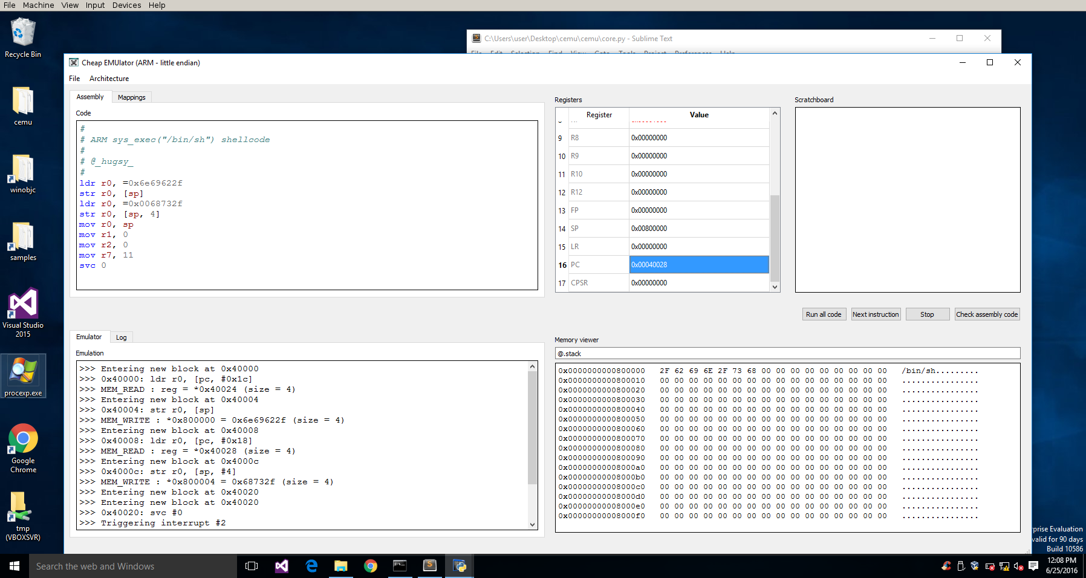The width and height of the screenshot is (1086, 578).
Task: Open the VirtualBox Input menu
Action: pyautogui.click(x=95, y=5)
